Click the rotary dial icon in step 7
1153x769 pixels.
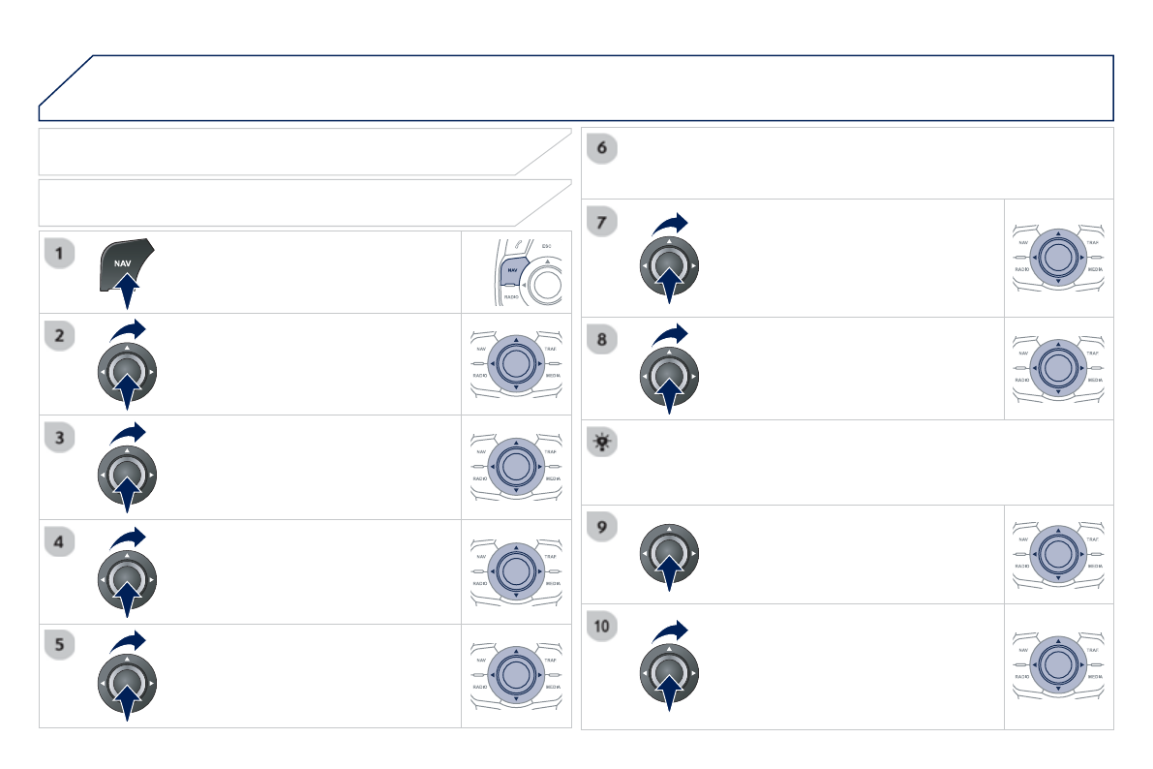(x=669, y=264)
